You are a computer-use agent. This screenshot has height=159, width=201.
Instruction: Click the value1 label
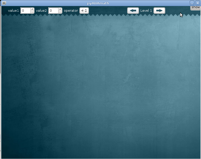pyautogui.click(x=14, y=11)
